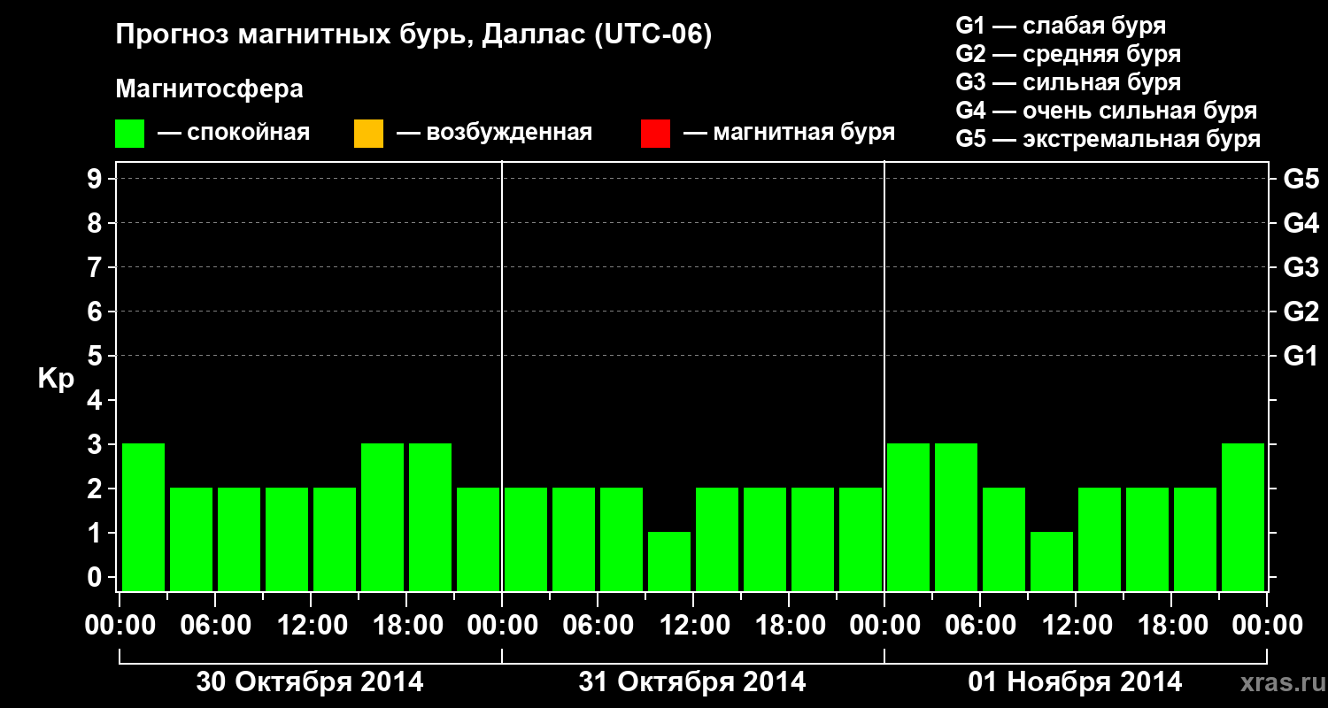The width and height of the screenshot is (1328, 708).
Task: Click the '— магнитная буря' legend label
Action: coord(790,133)
